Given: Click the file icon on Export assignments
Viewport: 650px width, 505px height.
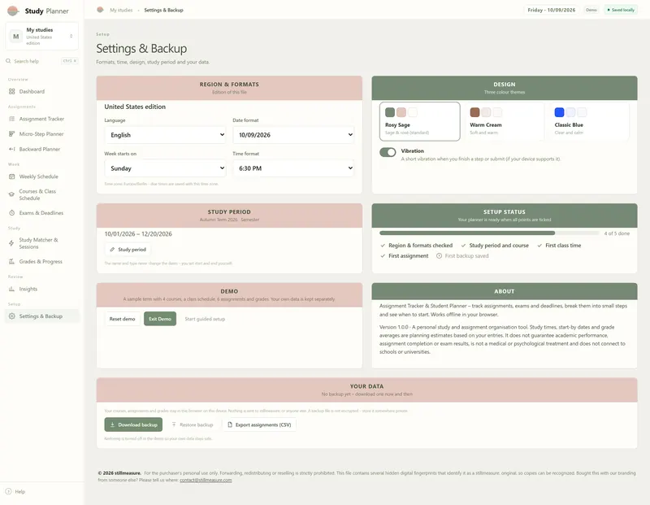Looking at the screenshot, I should (x=230, y=424).
